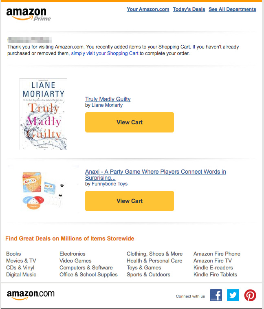Open the Twitter social icon
Screen dimensions: 264x309
coord(233,295)
